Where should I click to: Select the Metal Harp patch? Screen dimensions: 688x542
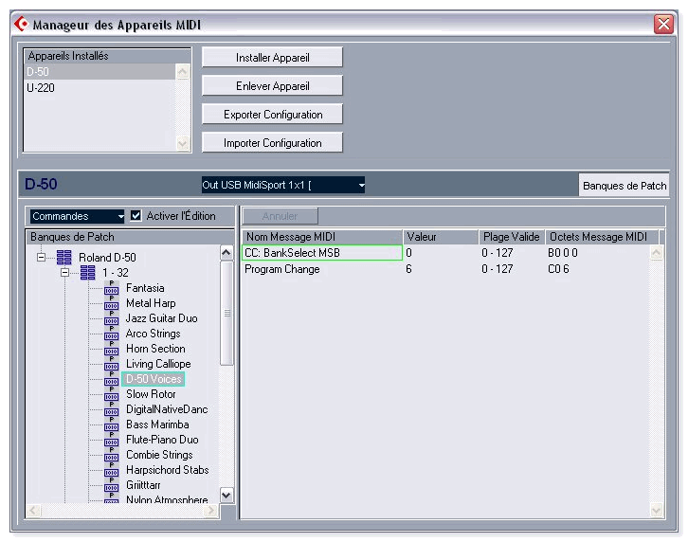[151, 303]
